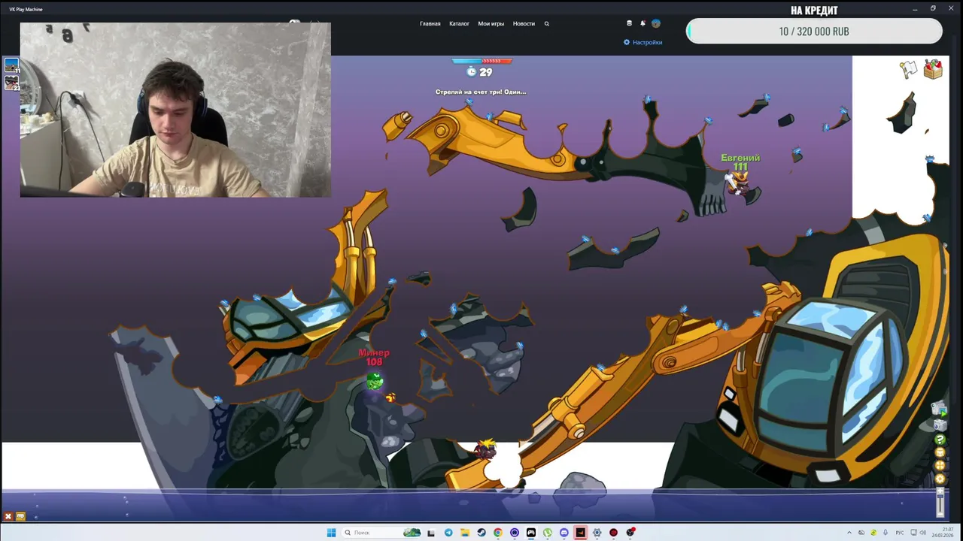Click the yellow gear settings button

[x=940, y=478]
